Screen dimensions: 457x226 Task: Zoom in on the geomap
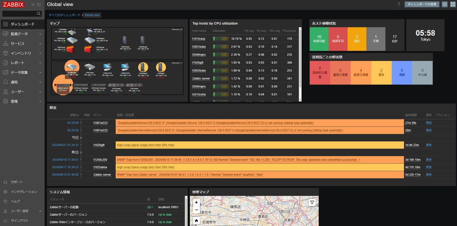[x=196, y=202]
